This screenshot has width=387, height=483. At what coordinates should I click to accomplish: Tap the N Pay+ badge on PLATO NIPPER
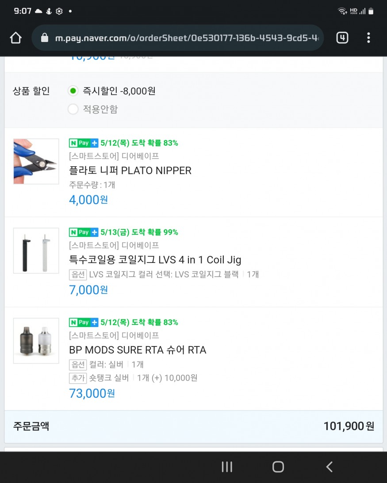click(84, 143)
